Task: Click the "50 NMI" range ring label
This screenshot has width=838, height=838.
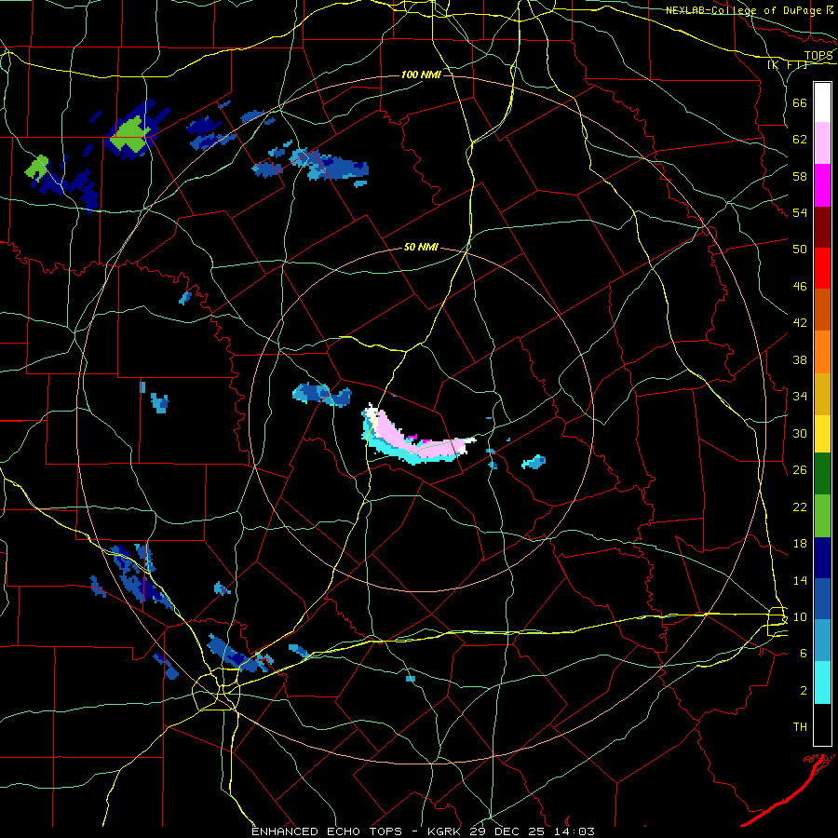Action: [421, 247]
